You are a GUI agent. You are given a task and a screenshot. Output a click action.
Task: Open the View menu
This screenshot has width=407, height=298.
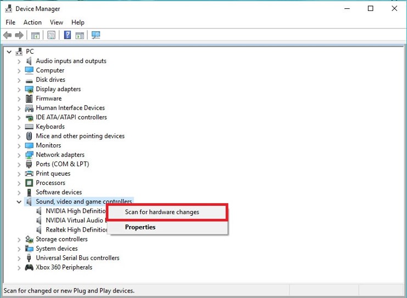click(57, 23)
